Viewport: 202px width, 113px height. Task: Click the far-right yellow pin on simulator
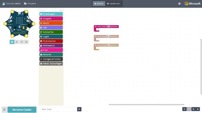(33, 24)
